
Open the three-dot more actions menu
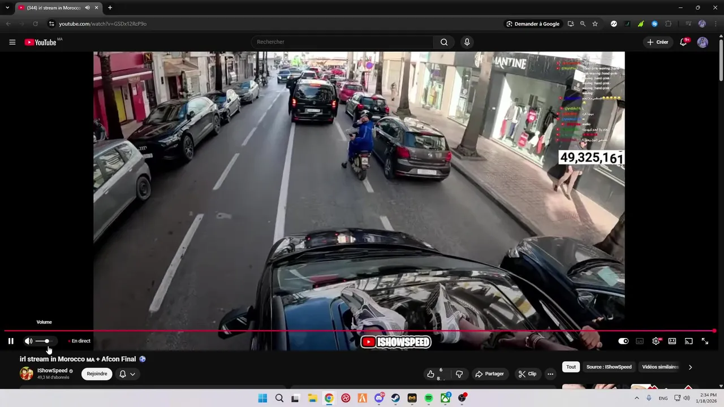pos(550,374)
